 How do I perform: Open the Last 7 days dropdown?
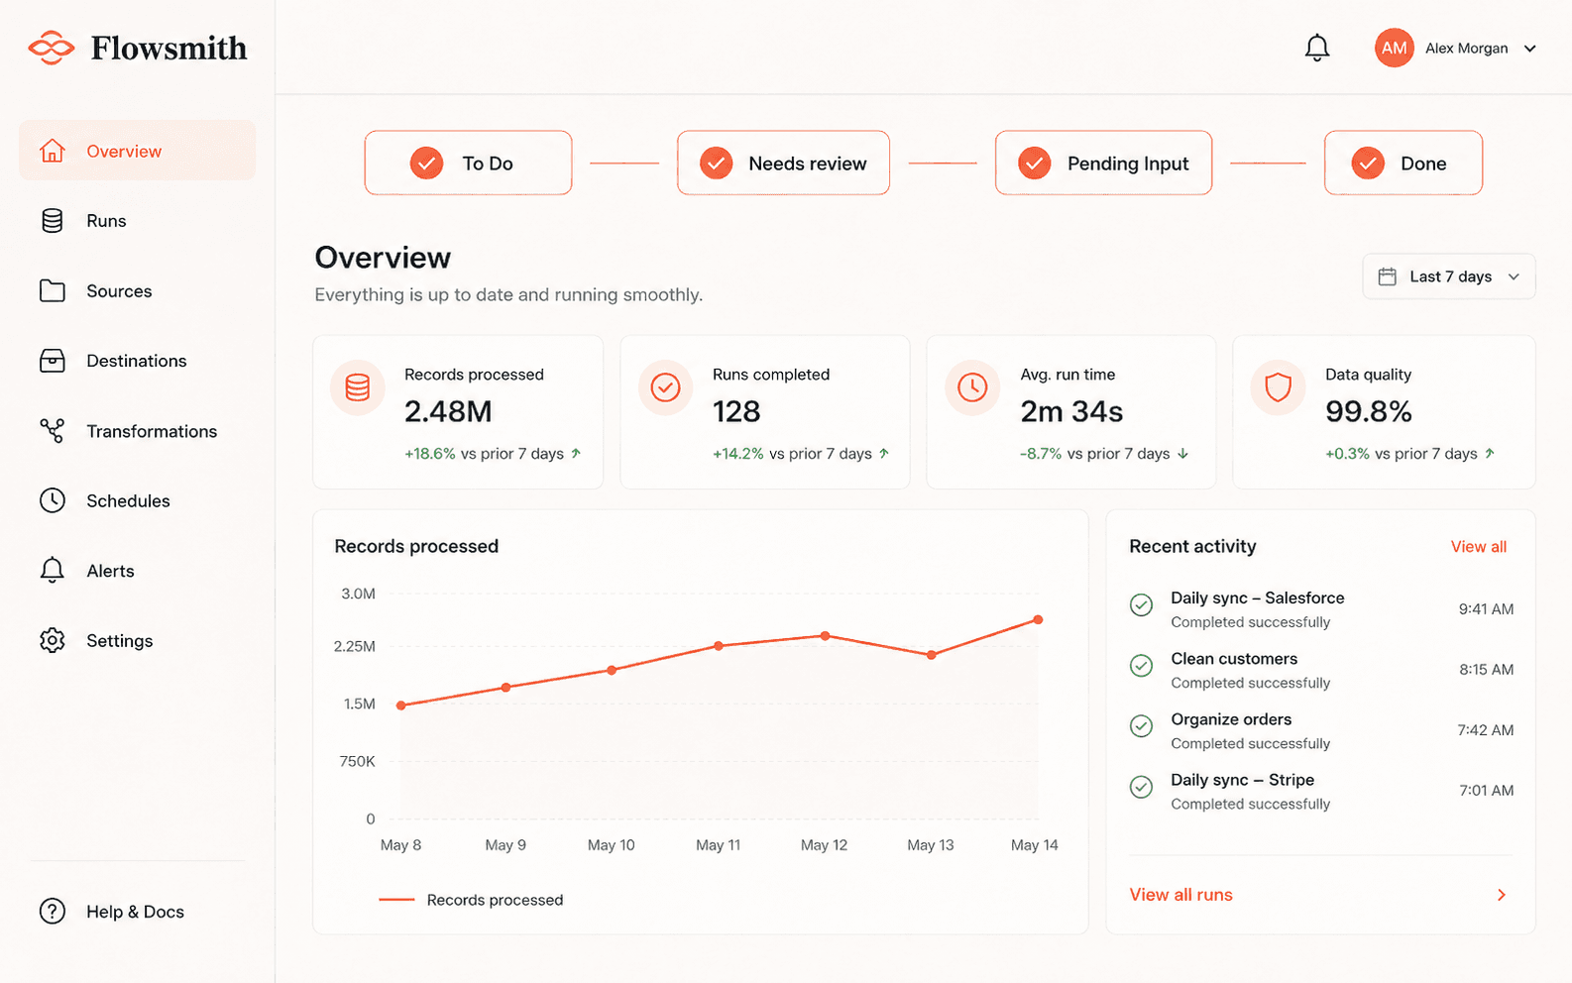(1449, 276)
